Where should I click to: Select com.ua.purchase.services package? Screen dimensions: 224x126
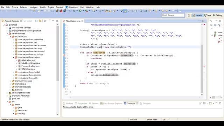click(x=29, y=75)
